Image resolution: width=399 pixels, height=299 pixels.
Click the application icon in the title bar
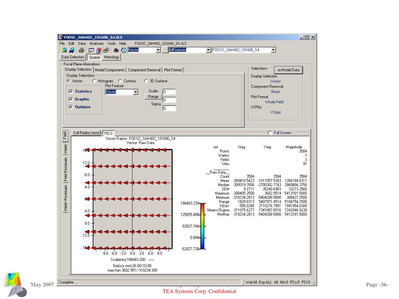[61, 37]
